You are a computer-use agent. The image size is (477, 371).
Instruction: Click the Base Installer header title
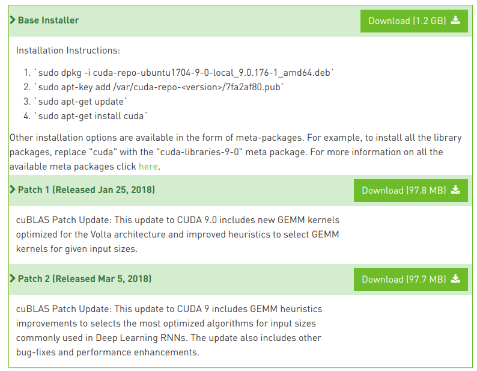(x=48, y=20)
